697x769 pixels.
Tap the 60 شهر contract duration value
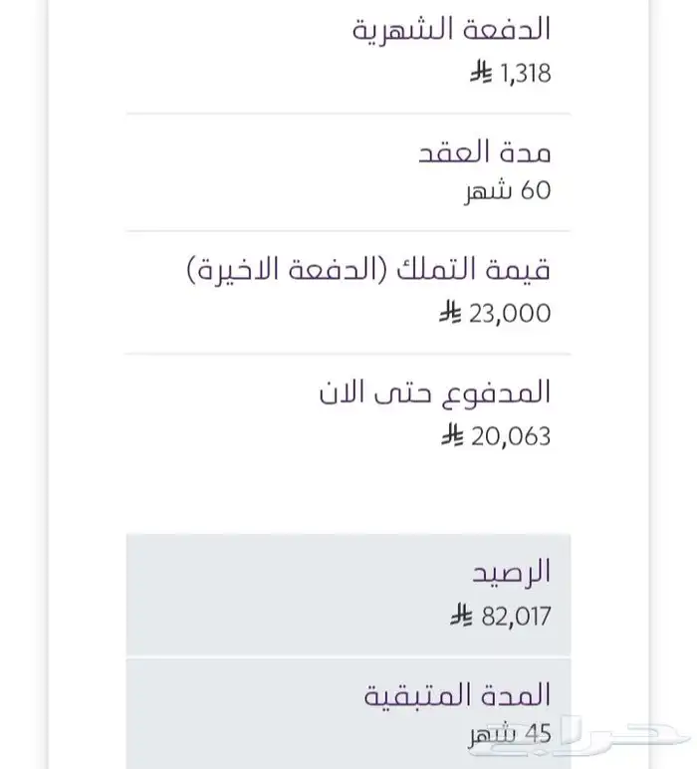click(x=510, y=191)
